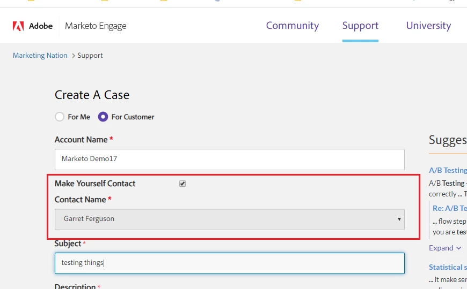Open the Re: A/B Te… suggested reply link
Viewport: 467px width, 289px height.
449,208
